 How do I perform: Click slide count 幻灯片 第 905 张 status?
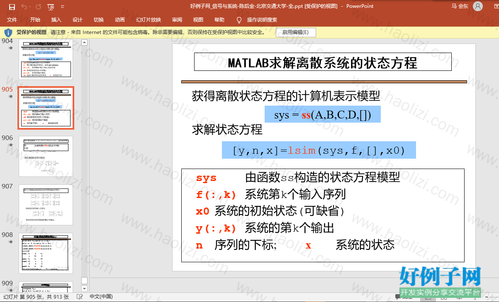pyautogui.click(x=36, y=297)
